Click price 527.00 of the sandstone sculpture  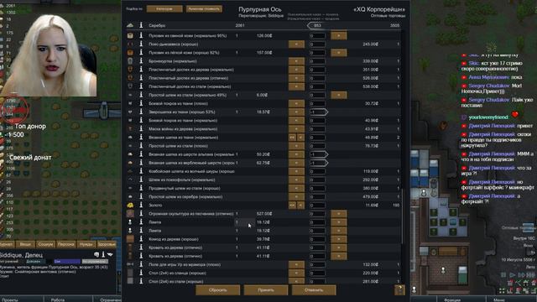(x=264, y=214)
